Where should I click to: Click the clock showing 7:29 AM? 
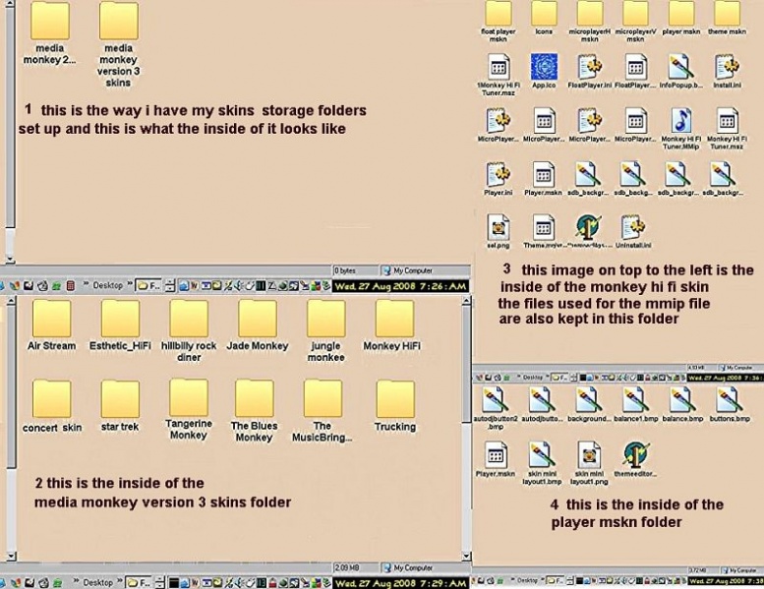(x=400, y=583)
